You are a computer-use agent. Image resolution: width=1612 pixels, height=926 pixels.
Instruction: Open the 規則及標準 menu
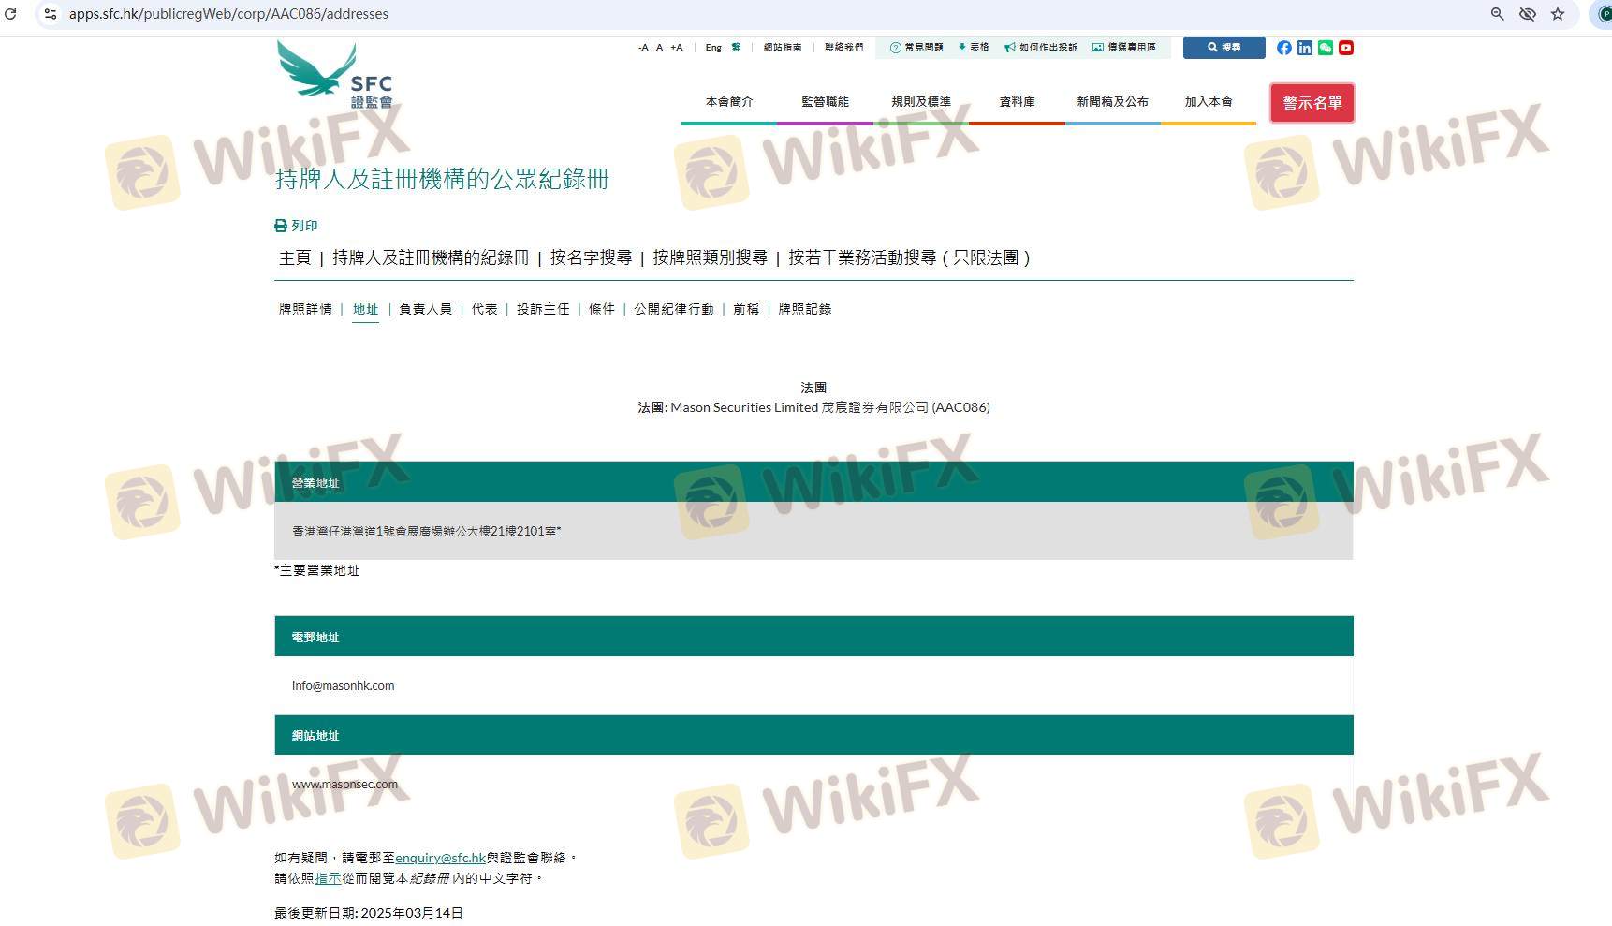pos(921,102)
